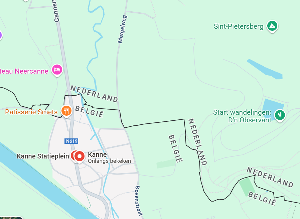Image resolution: width=300 pixels, height=219 pixels.
Task: Click the elongated blue lake below Sint-Pietersberg
Action: [265, 69]
